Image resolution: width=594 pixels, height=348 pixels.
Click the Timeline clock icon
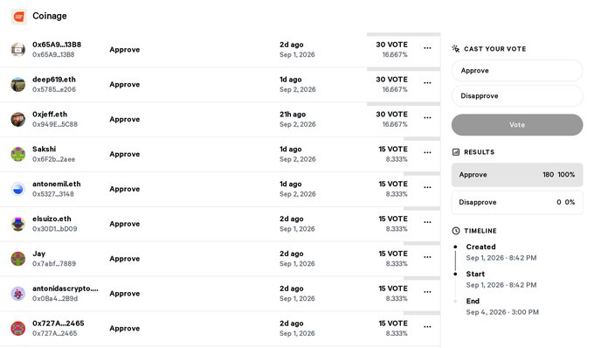(x=456, y=231)
